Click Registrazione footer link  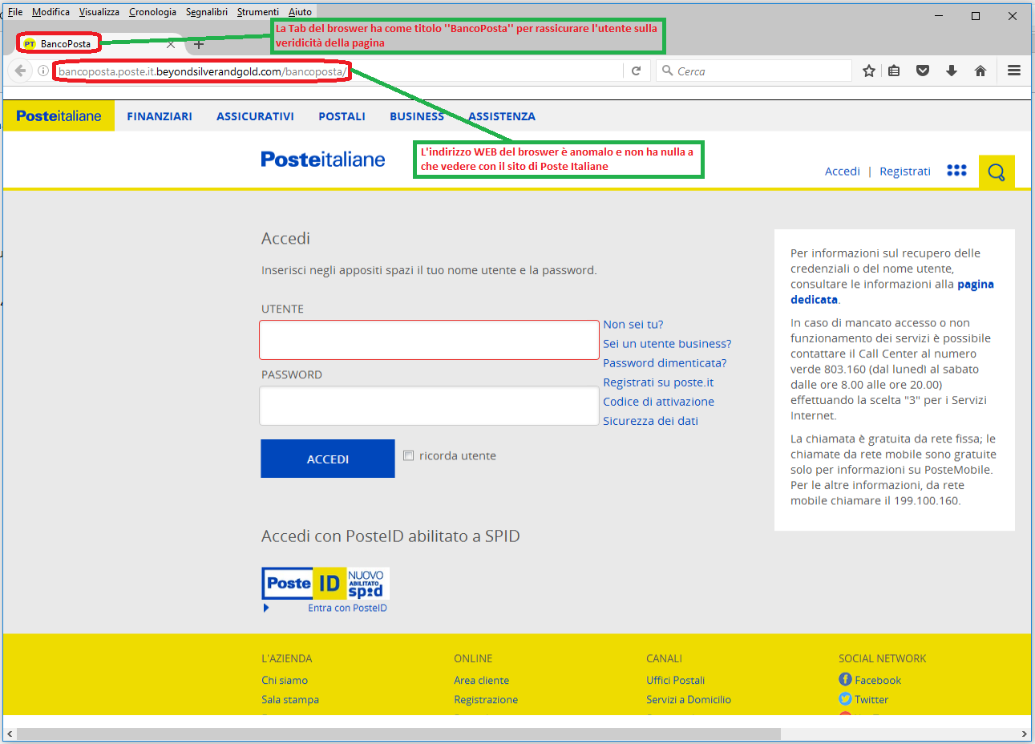click(486, 699)
